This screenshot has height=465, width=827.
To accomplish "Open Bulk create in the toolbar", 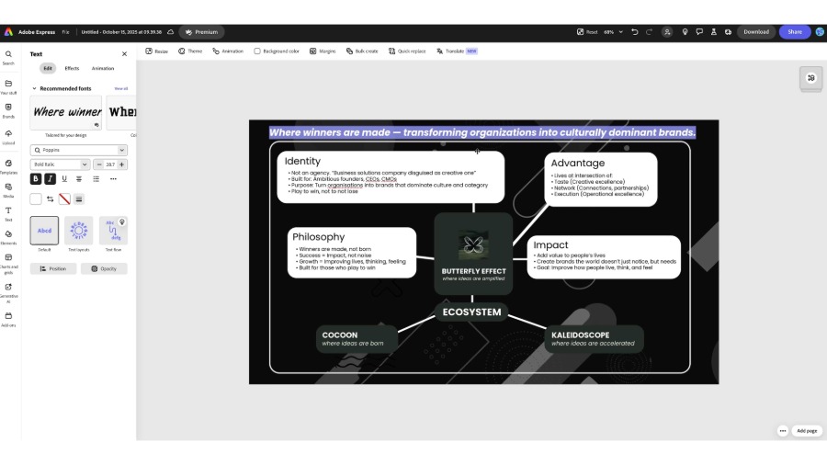I will click(362, 51).
